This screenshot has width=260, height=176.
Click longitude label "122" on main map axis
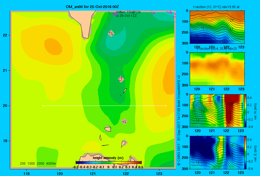(126, 173)
